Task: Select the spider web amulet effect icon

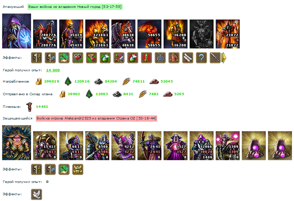Action: pos(160,58)
